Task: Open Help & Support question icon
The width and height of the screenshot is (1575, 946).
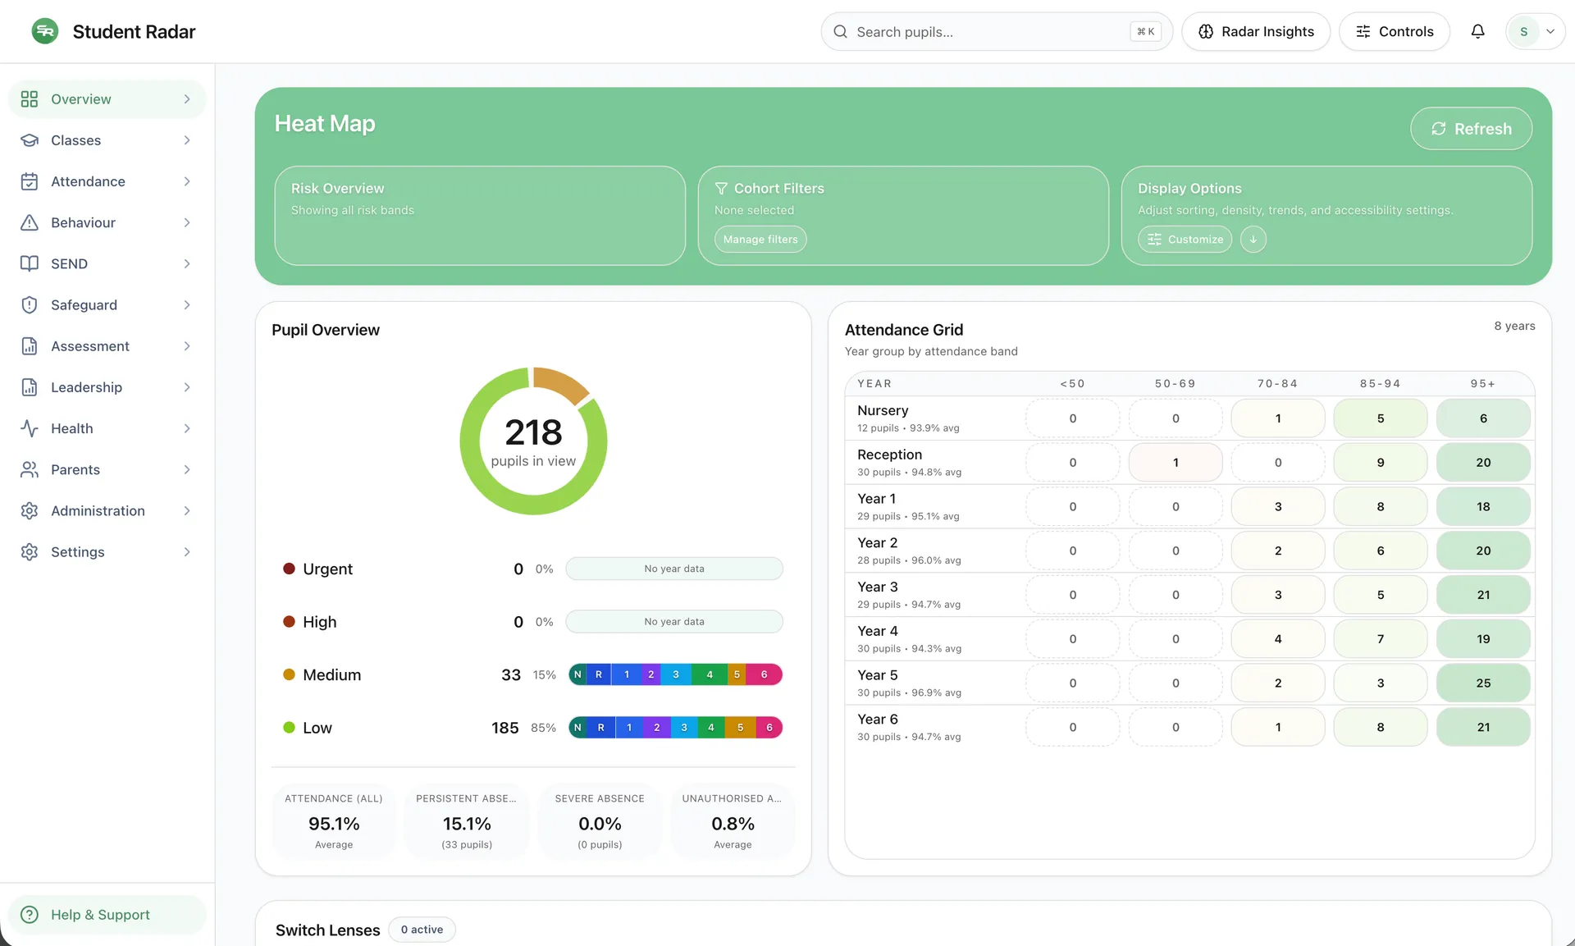Action: tap(30, 915)
